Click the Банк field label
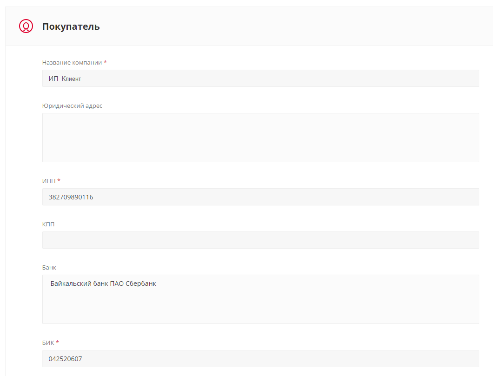503x376 pixels. [49, 268]
